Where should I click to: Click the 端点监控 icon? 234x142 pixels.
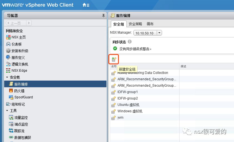11,124
